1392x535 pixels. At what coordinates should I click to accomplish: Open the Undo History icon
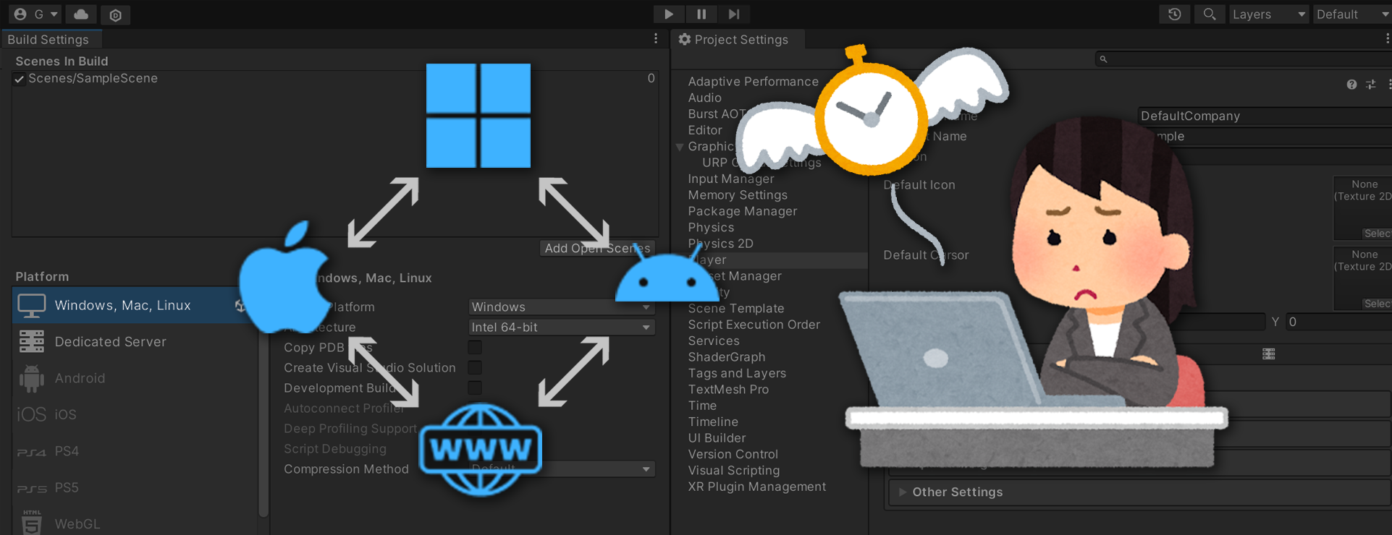coord(1175,14)
